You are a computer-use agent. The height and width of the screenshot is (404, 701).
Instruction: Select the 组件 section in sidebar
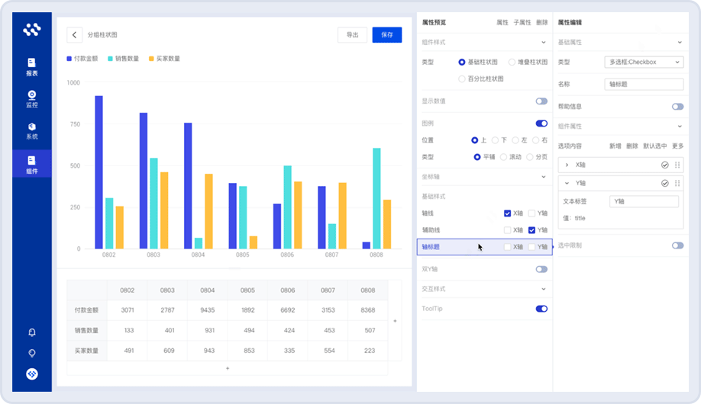coord(32,165)
